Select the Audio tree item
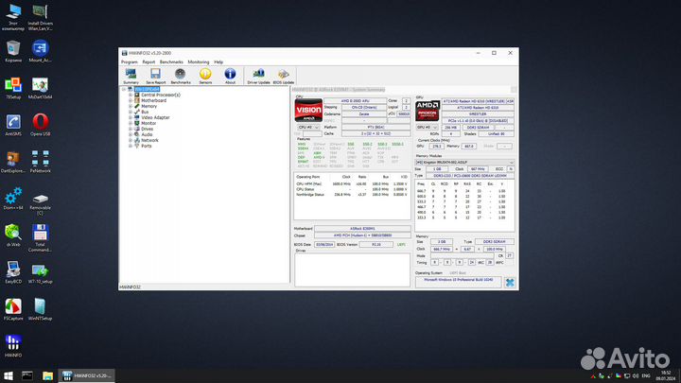 147,134
